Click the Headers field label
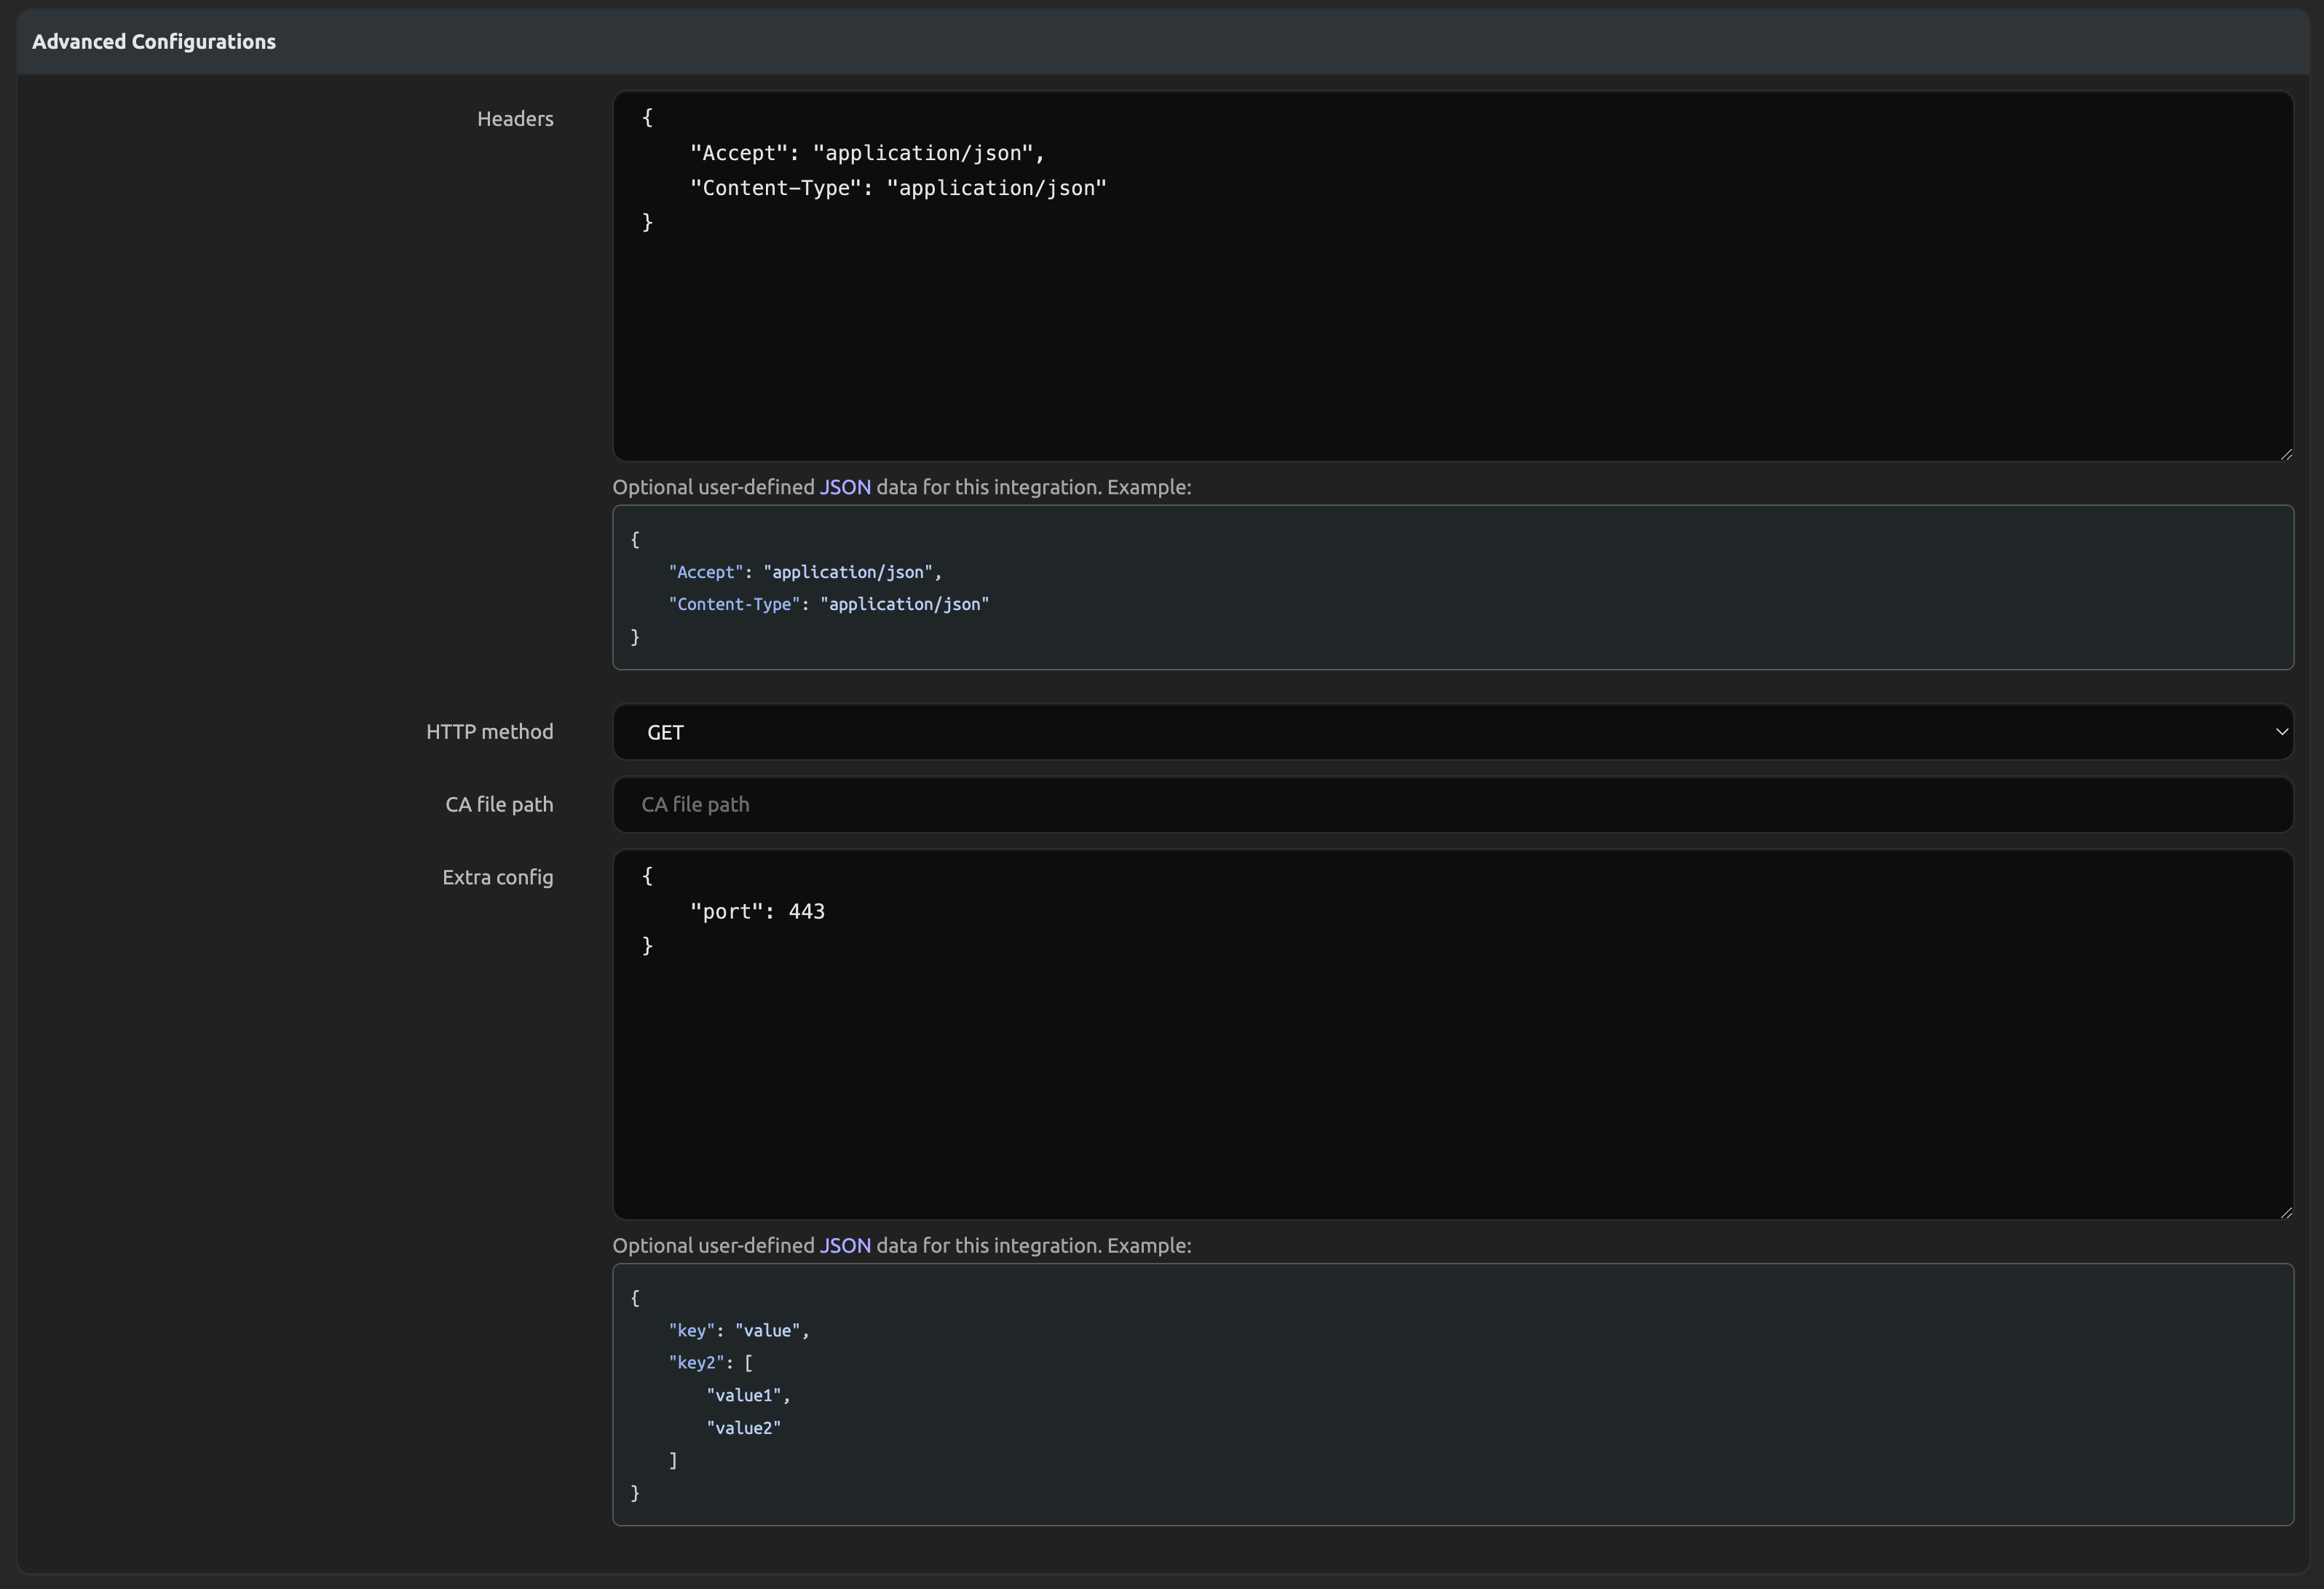The image size is (2324, 1589). [514, 119]
